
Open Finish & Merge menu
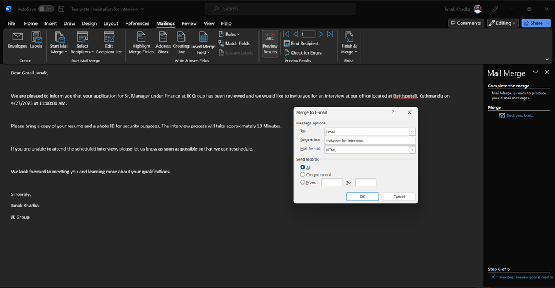[349, 43]
